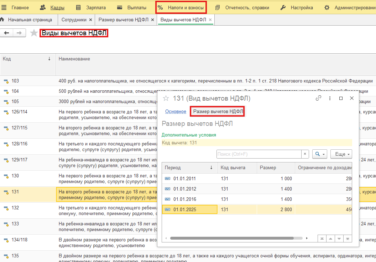Viewport: 376px width, 262px height.
Task: Open the three-dot menu of the 131 dialog
Action: tap(330, 98)
